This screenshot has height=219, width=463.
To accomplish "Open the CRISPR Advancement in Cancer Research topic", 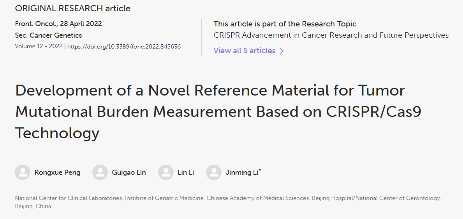I will coord(331,35).
